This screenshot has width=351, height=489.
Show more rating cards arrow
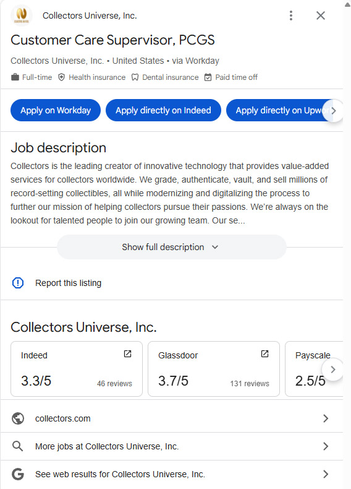332,370
